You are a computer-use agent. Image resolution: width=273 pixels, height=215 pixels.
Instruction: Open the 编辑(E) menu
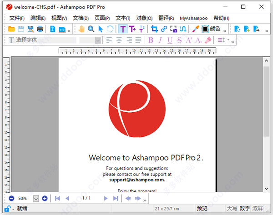tap(38, 18)
